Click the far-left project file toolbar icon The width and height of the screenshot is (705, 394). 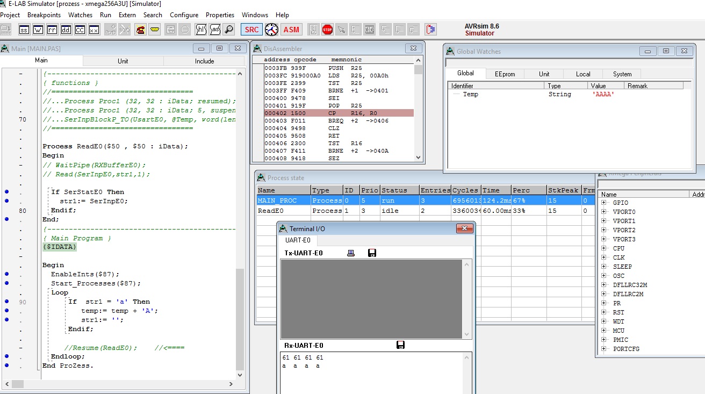click(5, 30)
